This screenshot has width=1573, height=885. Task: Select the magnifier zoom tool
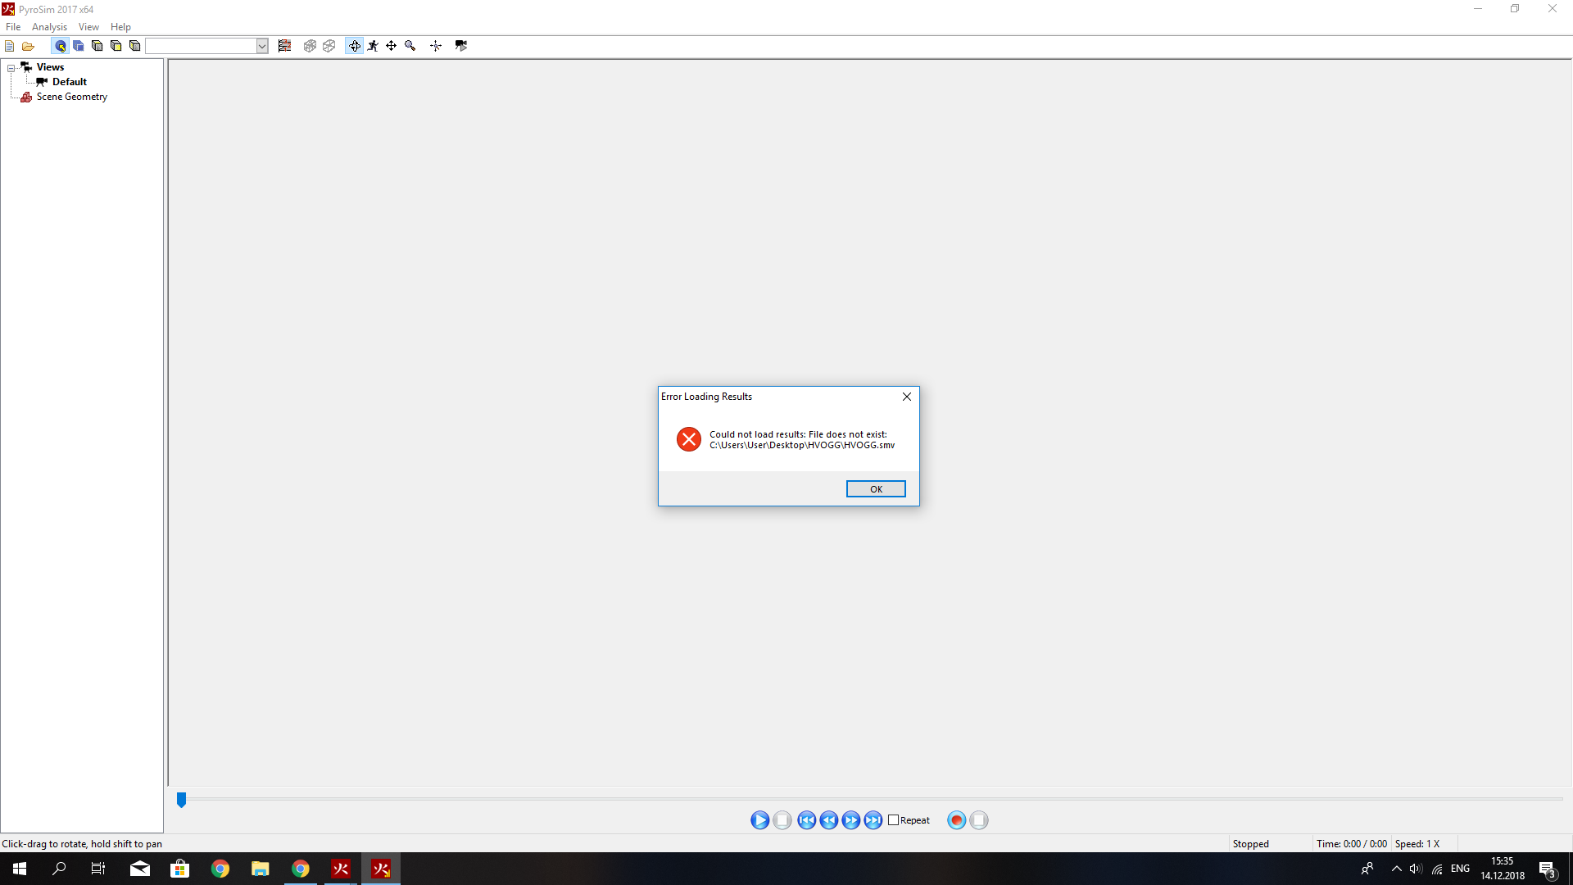click(x=410, y=46)
